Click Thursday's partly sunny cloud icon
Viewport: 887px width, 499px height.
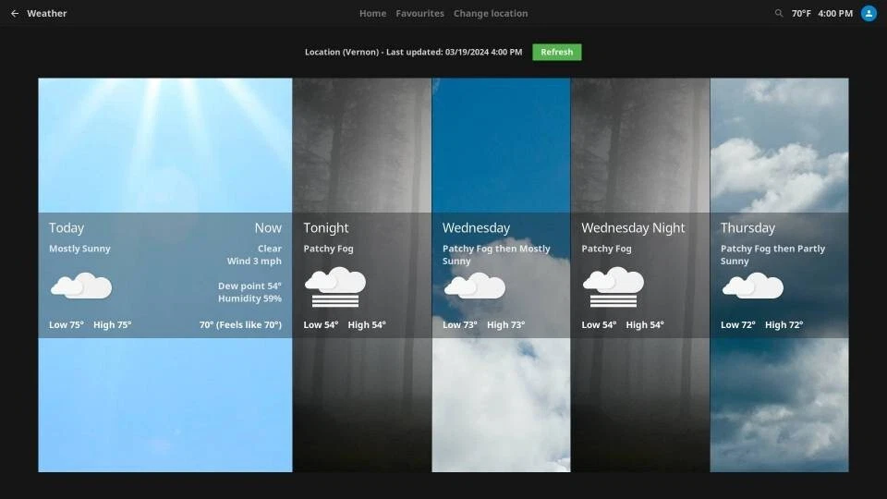coord(752,286)
